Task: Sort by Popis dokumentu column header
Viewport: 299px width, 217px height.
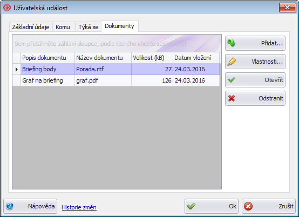Action: (47, 58)
